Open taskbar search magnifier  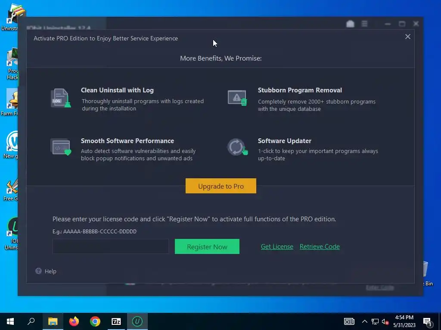(31, 321)
